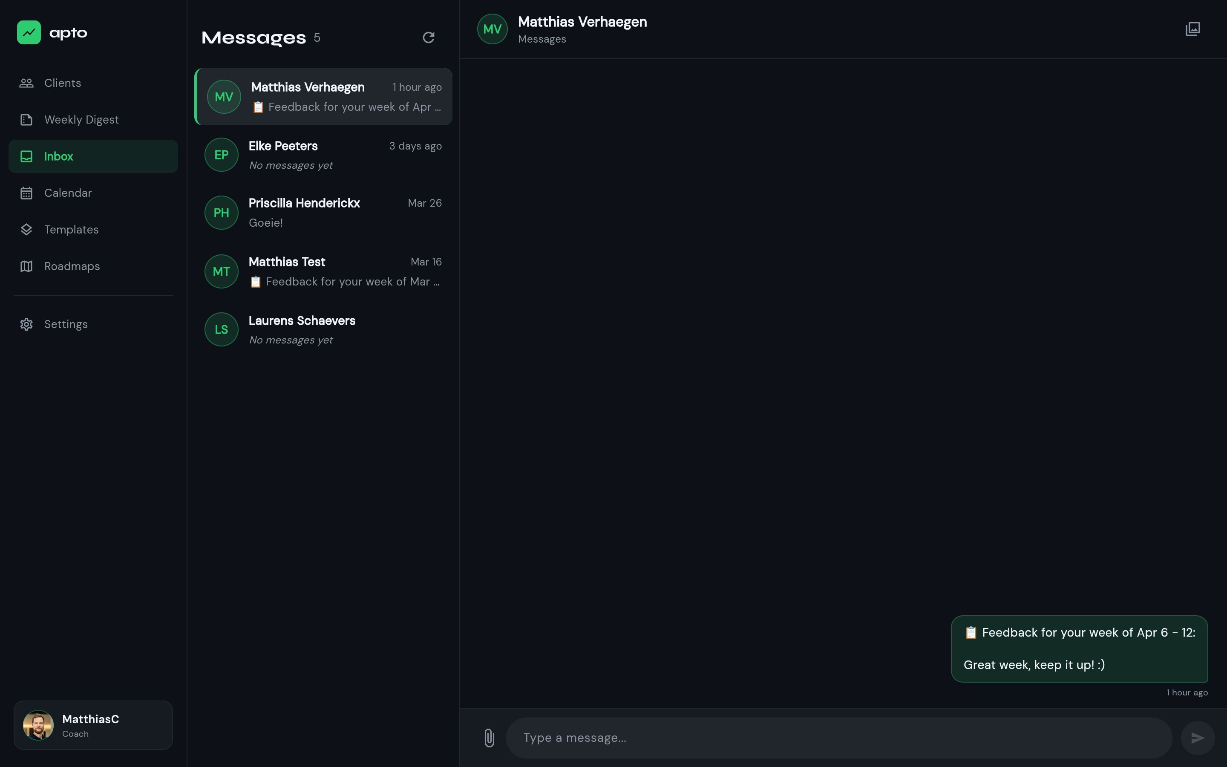The height and width of the screenshot is (767, 1227).
Task: Click the MV avatar in chat header
Action: (x=492, y=29)
